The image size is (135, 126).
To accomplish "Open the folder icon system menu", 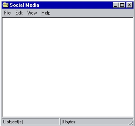I will click(6, 5).
